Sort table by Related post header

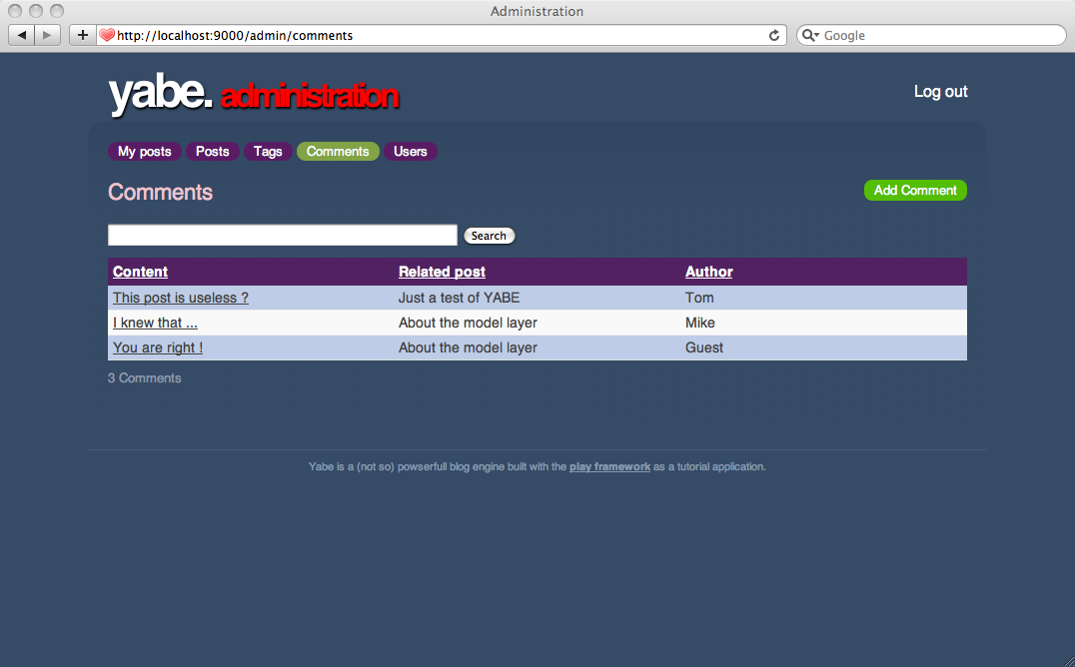(x=442, y=272)
